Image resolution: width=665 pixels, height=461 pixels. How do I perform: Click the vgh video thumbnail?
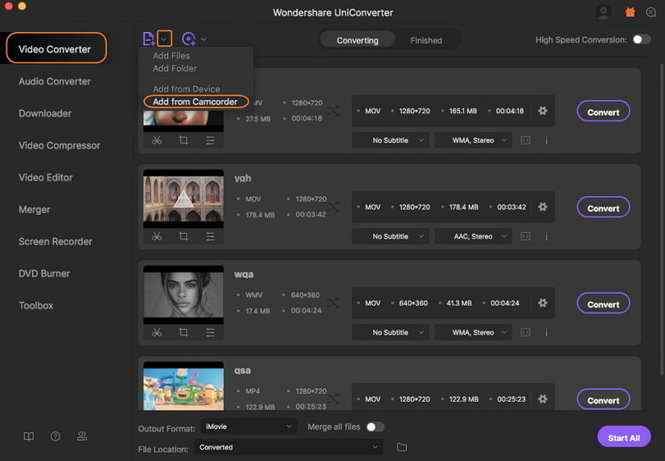click(183, 198)
